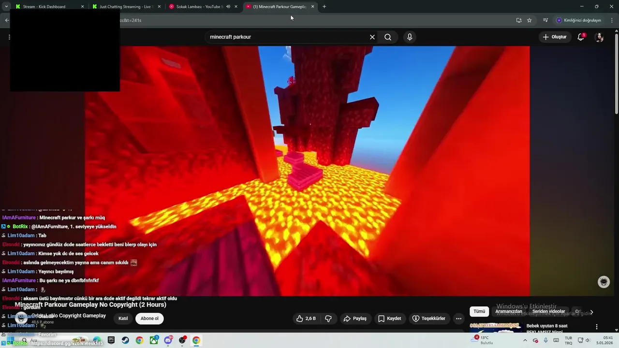Select the Tümü filter chip
This screenshot has width=619, height=348.
pos(479,311)
